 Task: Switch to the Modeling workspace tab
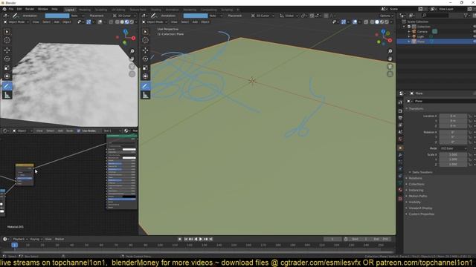[x=85, y=10]
